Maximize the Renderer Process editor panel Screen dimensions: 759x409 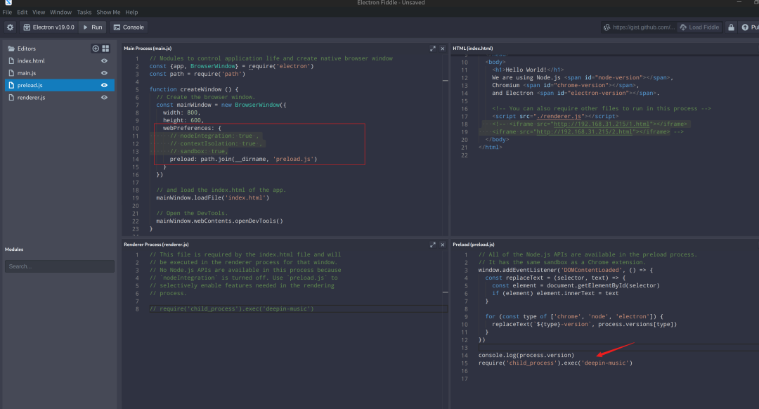(433, 245)
